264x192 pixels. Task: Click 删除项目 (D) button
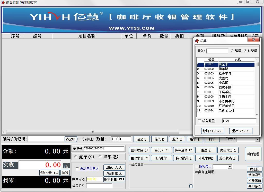139,150
